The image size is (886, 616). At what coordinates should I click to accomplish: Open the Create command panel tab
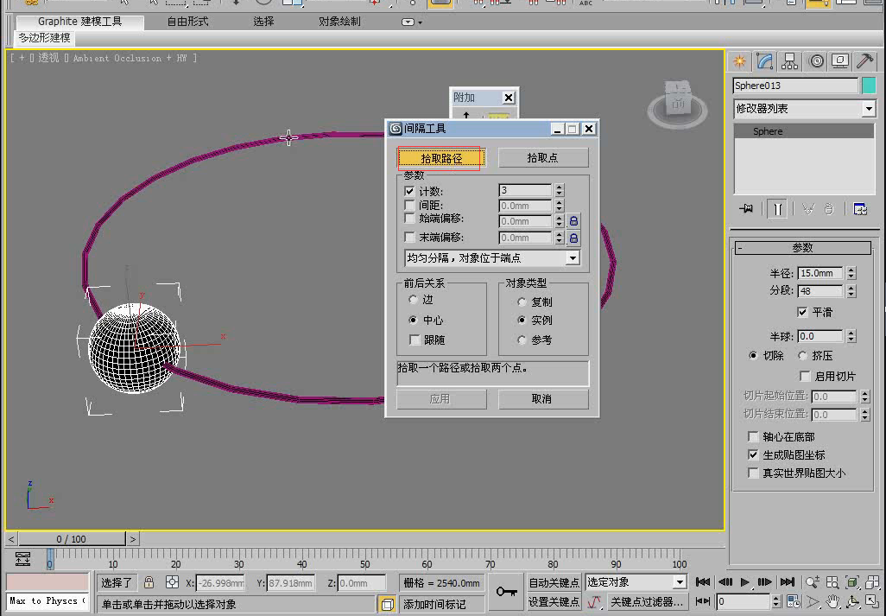740,61
